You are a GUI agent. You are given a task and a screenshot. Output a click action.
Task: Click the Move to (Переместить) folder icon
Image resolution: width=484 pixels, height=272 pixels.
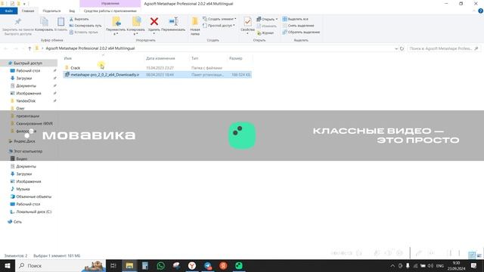(116, 22)
